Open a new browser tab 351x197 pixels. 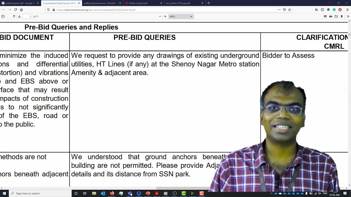208,3
